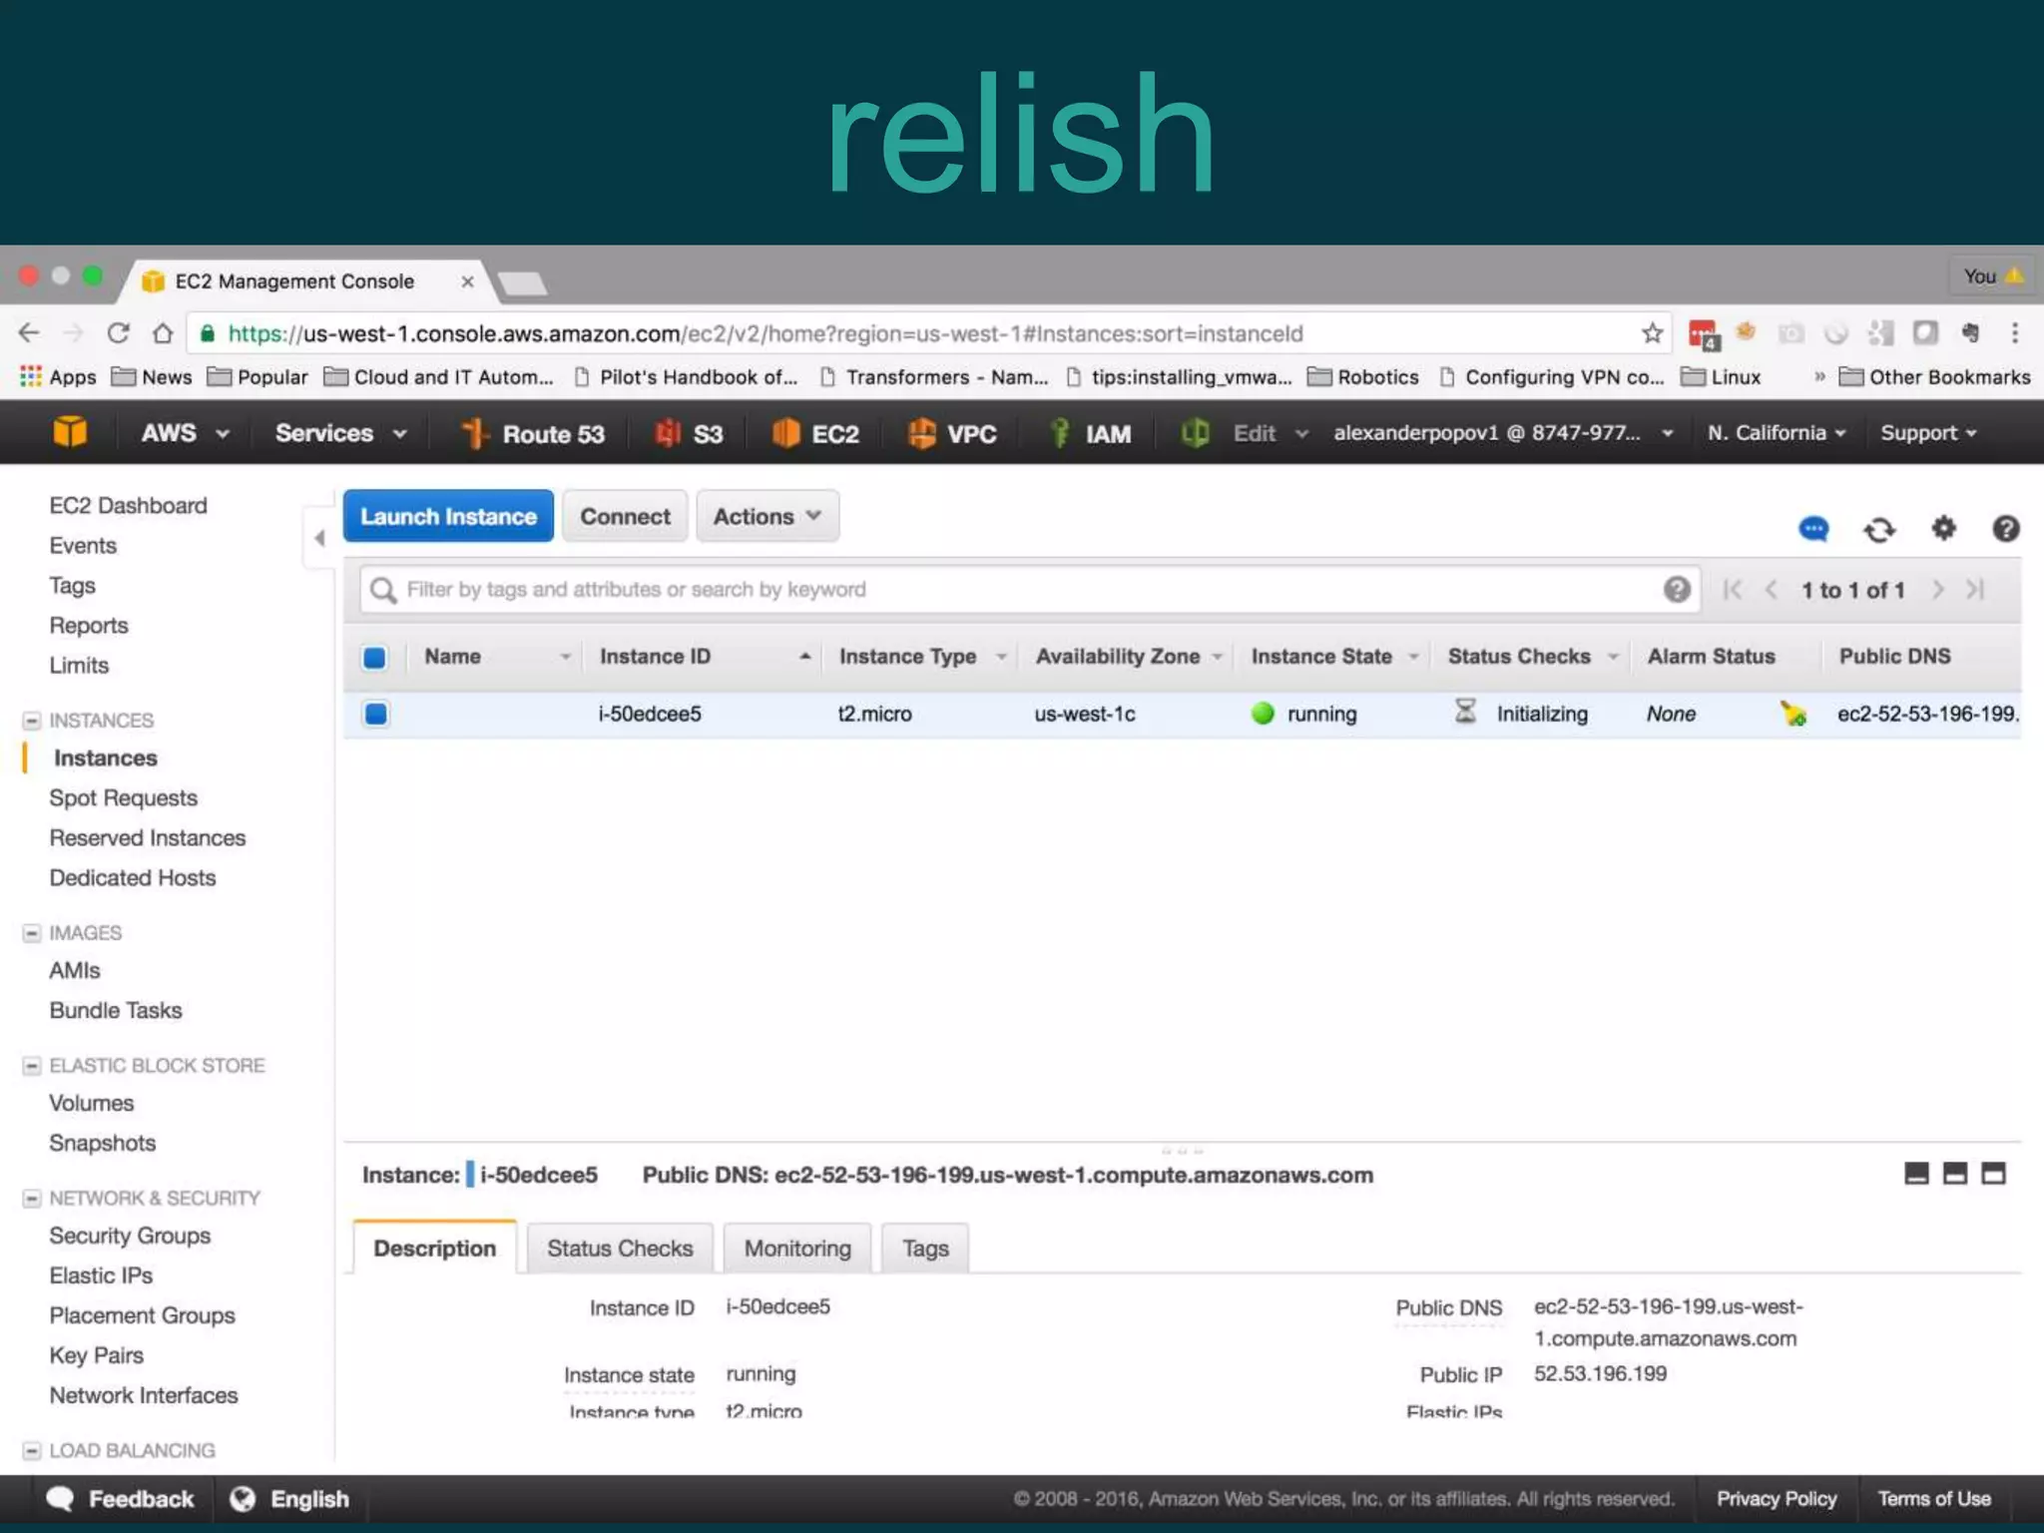2044x1533 pixels.
Task: Click the help question mark icon in the toolbar
Action: point(2005,528)
